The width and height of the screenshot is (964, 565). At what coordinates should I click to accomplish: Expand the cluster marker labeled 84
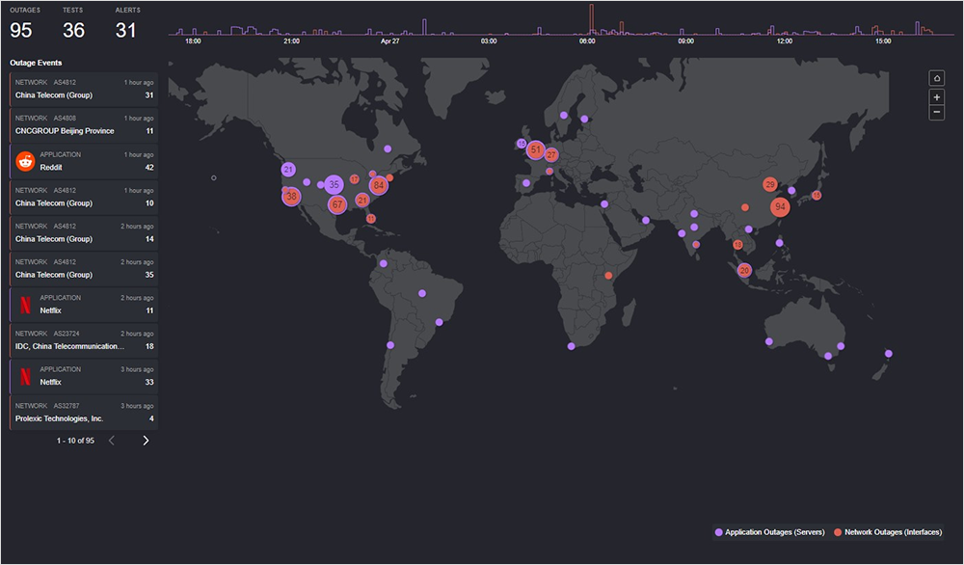pyautogui.click(x=379, y=185)
